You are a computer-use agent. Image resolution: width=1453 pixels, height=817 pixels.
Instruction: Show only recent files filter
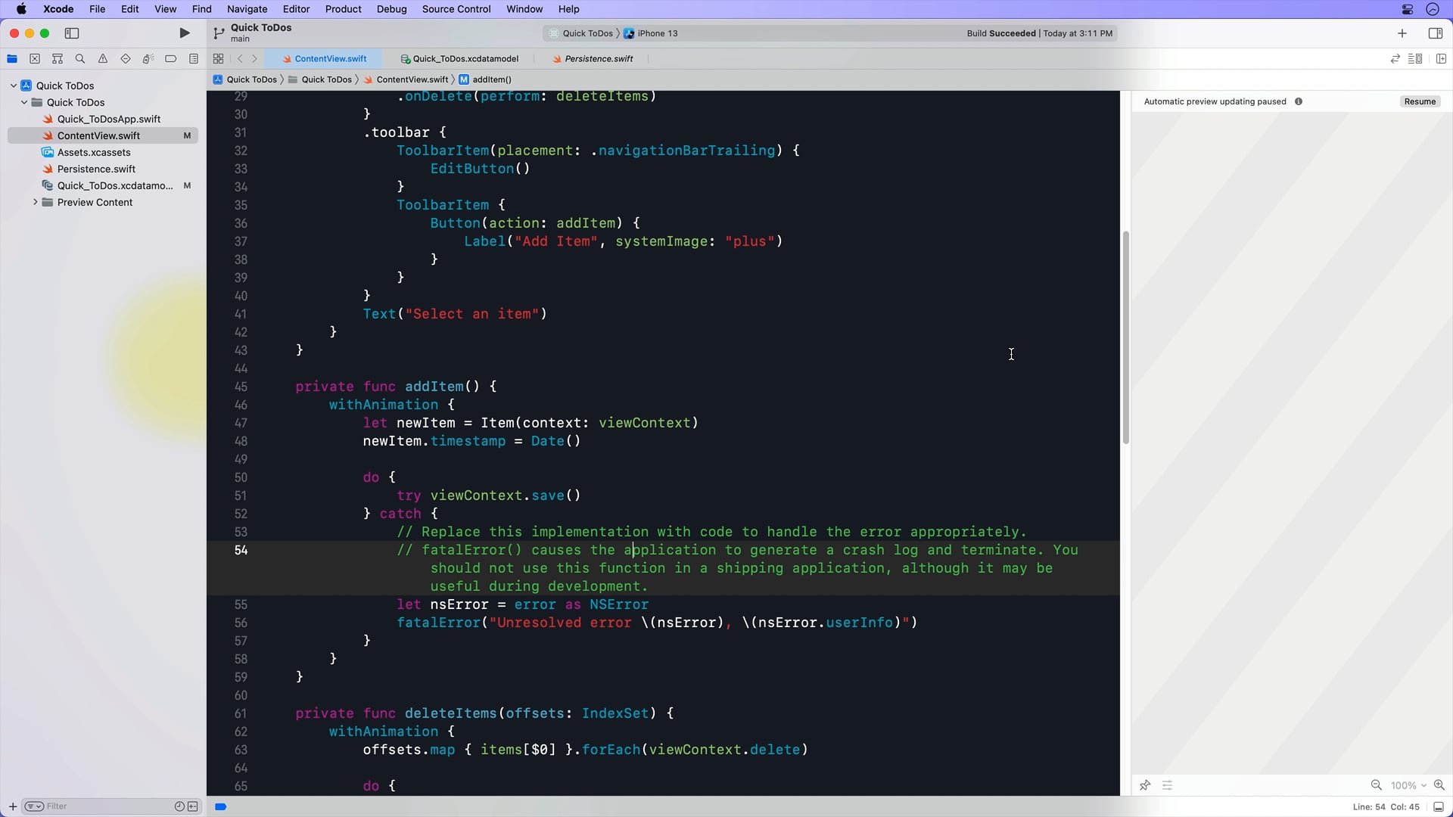tap(179, 806)
